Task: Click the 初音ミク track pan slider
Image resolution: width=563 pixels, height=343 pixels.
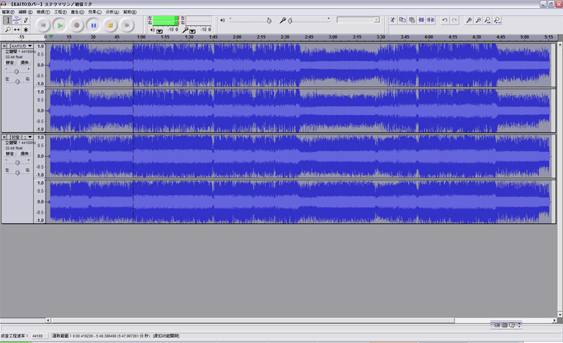Action: tap(17, 173)
